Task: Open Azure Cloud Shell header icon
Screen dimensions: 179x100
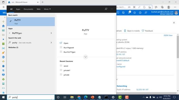Action: [118, 12]
